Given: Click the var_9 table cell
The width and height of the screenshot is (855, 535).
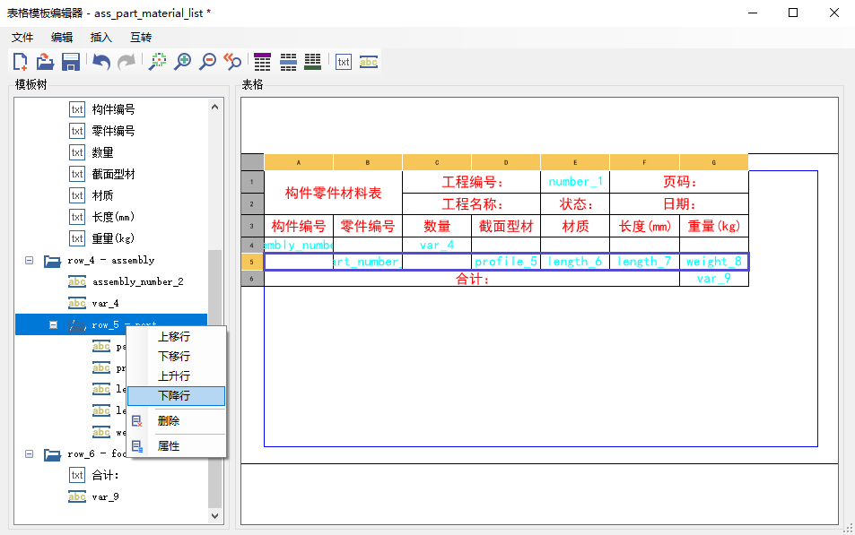Looking at the screenshot, I should pos(714,279).
